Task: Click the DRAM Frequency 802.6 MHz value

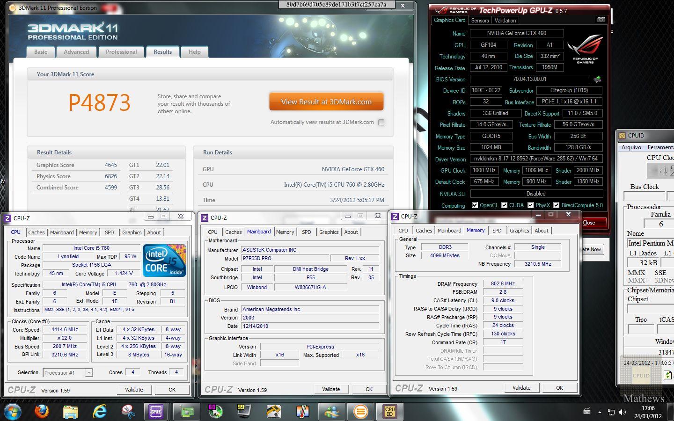Action: click(x=503, y=284)
